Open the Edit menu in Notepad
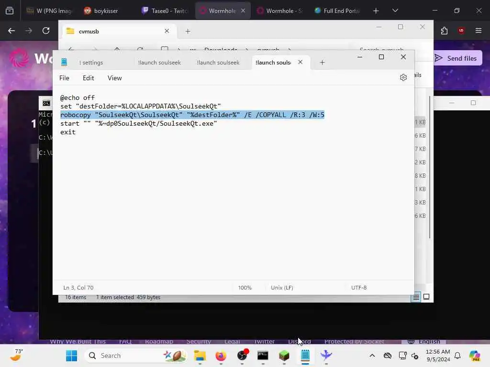The image size is (490, 367). (88, 78)
